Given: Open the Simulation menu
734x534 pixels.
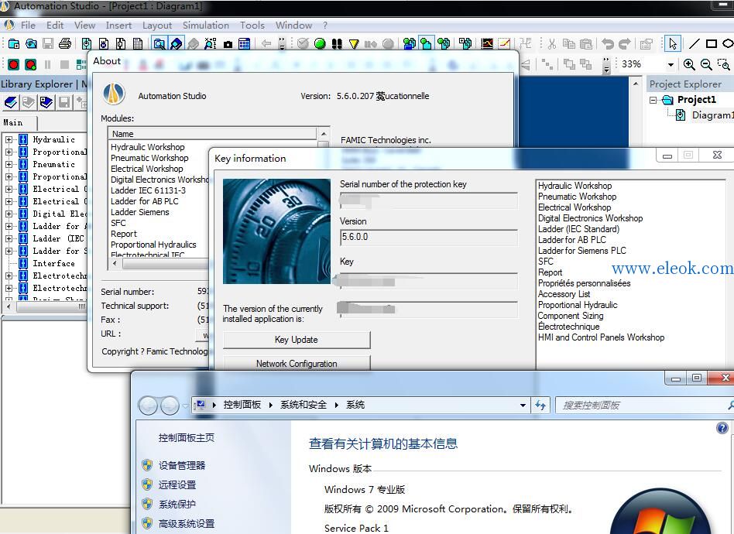Looking at the screenshot, I should click(205, 26).
